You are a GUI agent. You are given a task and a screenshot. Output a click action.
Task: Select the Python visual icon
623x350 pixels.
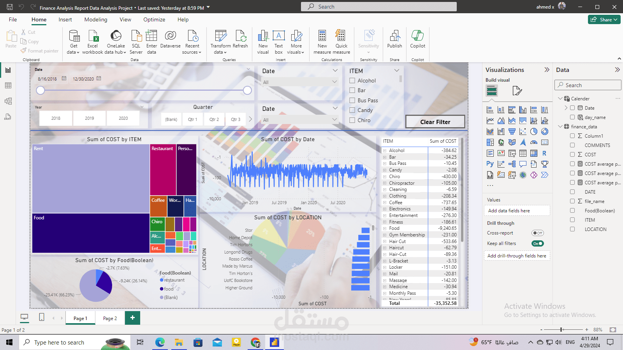coord(490,164)
